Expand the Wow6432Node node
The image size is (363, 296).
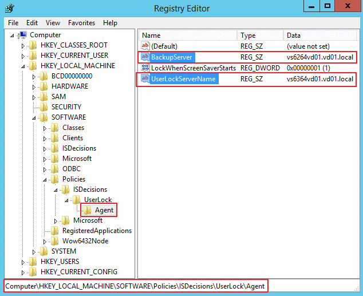coord(45,242)
